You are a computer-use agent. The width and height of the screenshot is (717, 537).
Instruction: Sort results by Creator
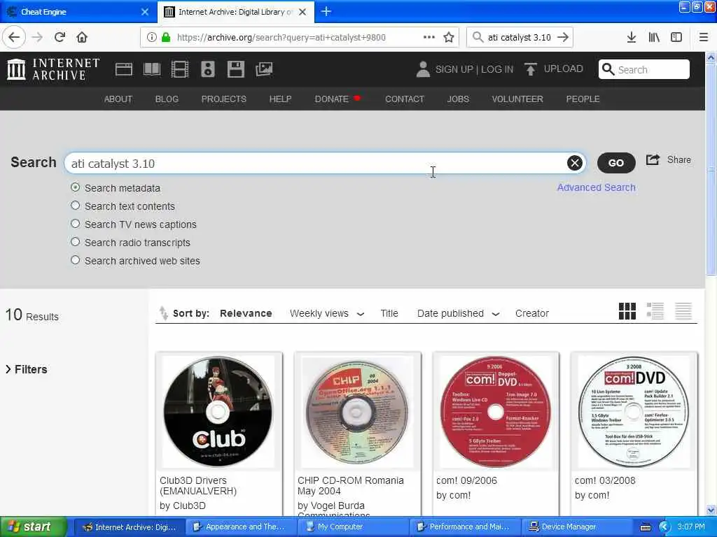tap(532, 314)
